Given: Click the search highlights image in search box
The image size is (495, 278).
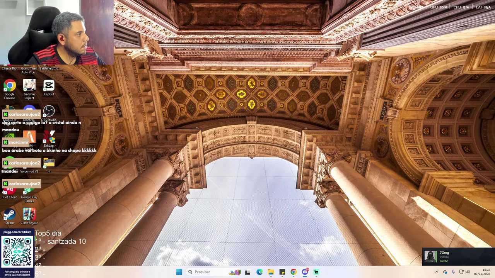Looking at the screenshot, I should coord(235,272).
